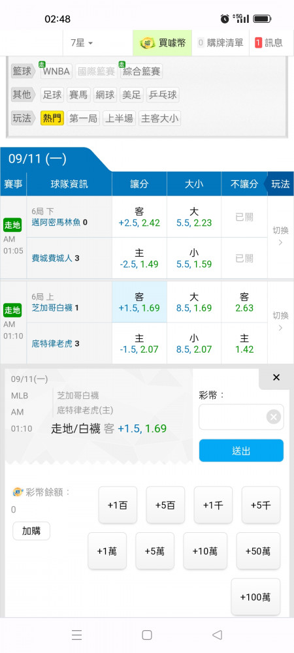294x653 pixels.
Task: Select the 上半場 play type filter
Action: point(119,118)
